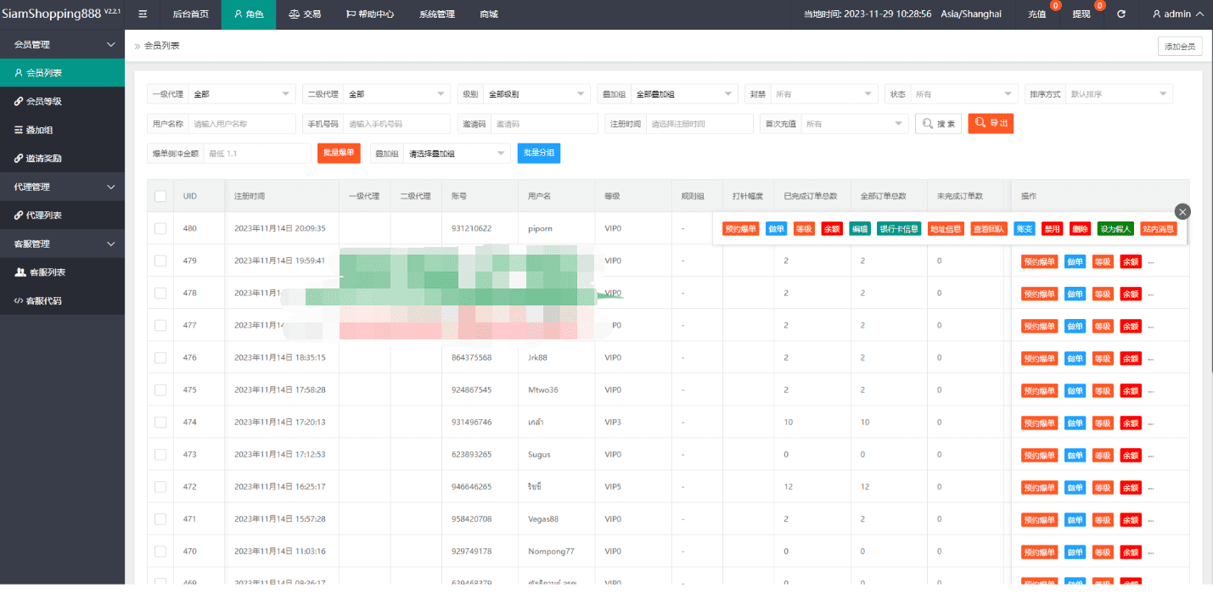Viewport: 1213px width, 599px height.
Task: Click the 添加会员 button
Action: pyautogui.click(x=1179, y=47)
